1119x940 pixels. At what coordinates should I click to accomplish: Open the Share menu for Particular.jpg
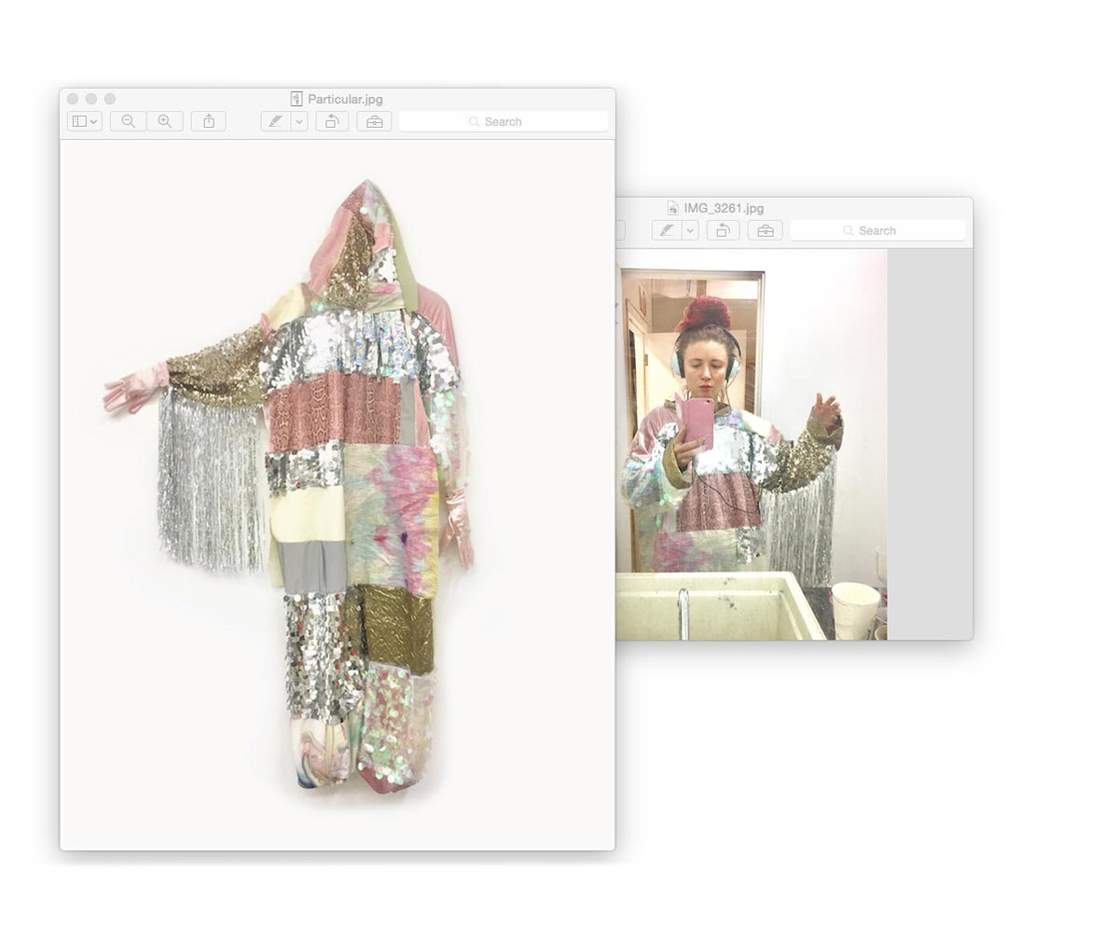209,121
